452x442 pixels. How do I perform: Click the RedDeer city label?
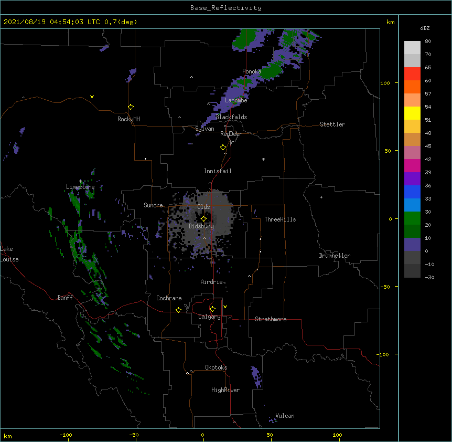pos(231,134)
